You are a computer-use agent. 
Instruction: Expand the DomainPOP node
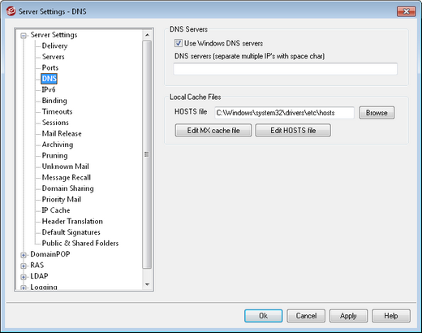coord(24,255)
